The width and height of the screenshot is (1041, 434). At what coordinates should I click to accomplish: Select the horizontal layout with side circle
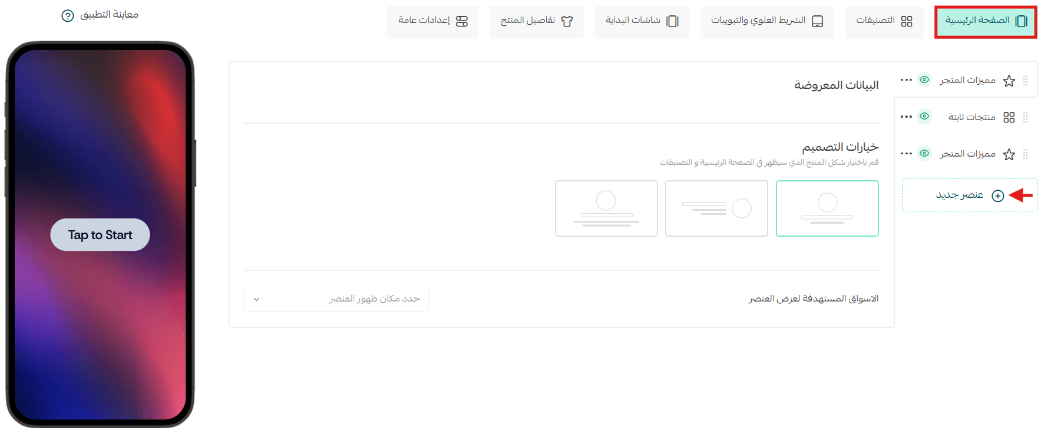click(716, 208)
